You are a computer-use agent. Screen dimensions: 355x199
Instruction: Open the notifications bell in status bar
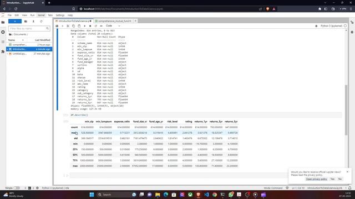350,188
